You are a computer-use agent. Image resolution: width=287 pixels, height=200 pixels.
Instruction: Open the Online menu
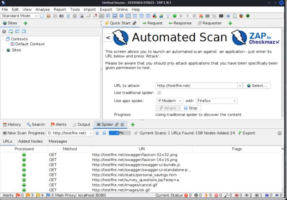(x=122, y=10)
